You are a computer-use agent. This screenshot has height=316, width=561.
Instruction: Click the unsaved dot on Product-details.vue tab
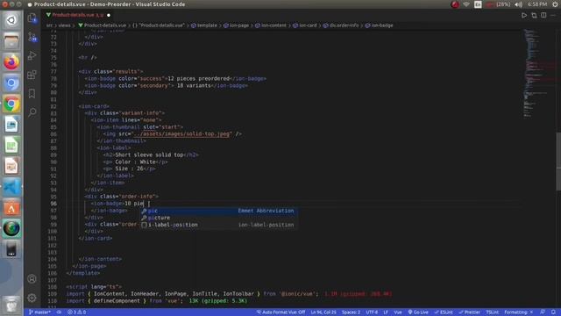[x=109, y=15]
